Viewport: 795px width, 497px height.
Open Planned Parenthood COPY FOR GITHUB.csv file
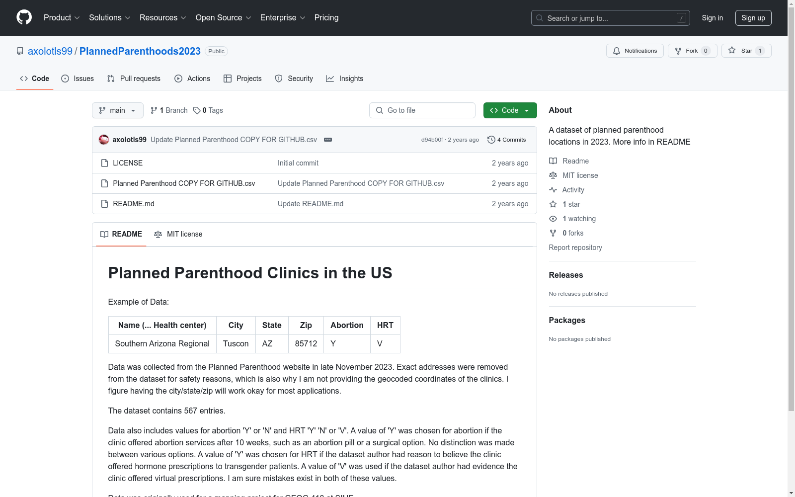tap(184, 183)
